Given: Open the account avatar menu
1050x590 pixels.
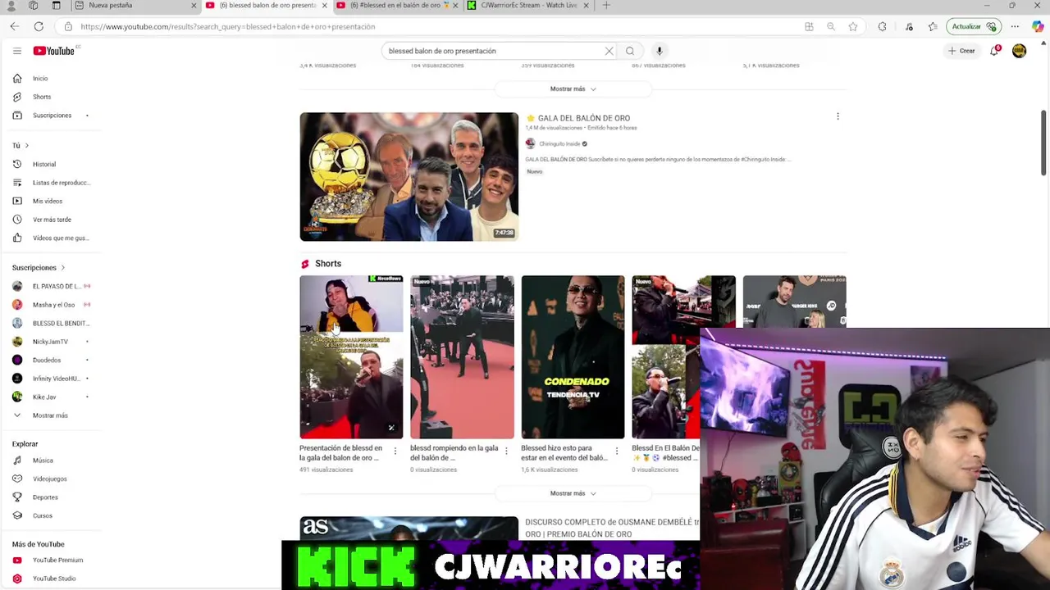Looking at the screenshot, I should 1019,51.
